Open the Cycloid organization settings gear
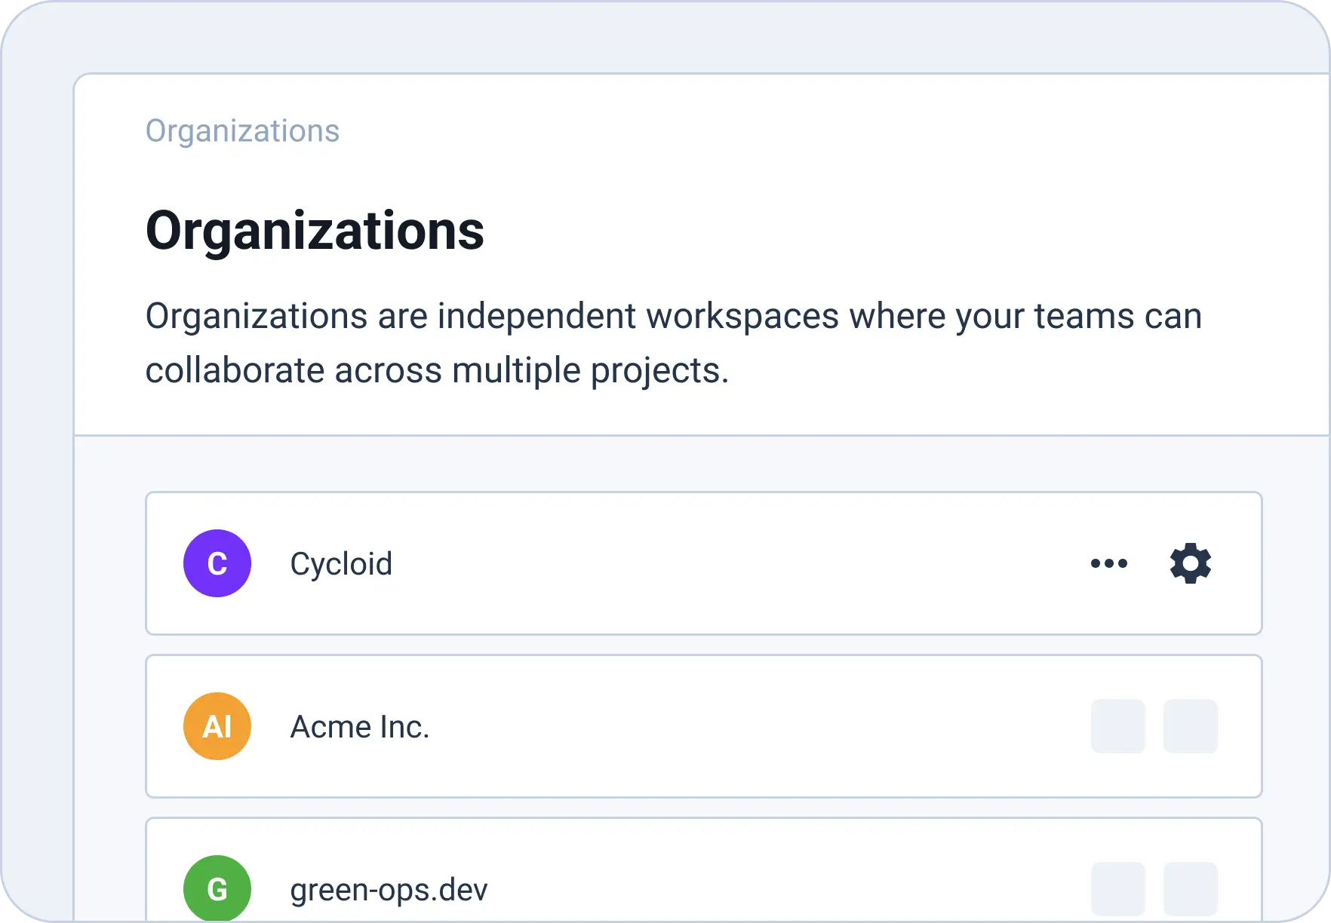Screen dimensions: 1331x923 (x=1190, y=563)
